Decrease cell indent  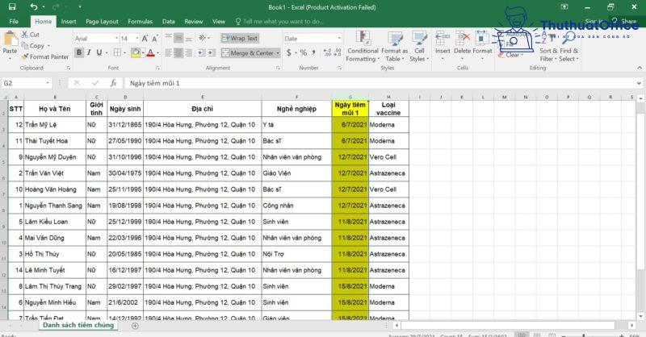[x=201, y=52]
